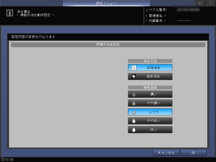The image size is (216, 162).
Task: Click the 10:58 time display
Action: [x=9, y=159]
